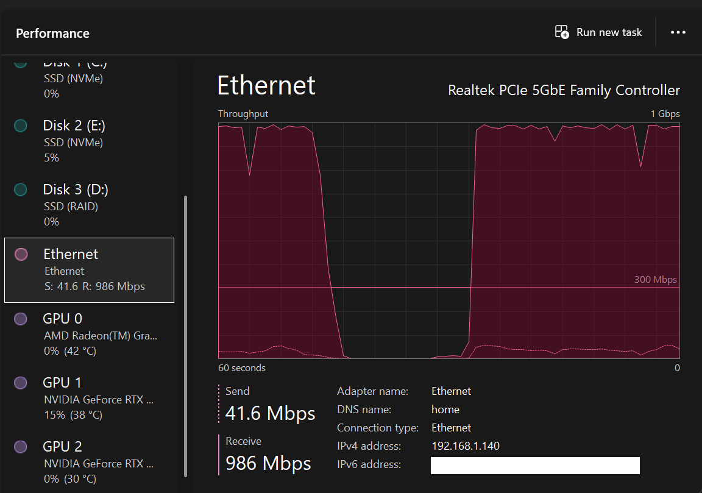
Task: Click the Performance page heading
Action: point(52,34)
